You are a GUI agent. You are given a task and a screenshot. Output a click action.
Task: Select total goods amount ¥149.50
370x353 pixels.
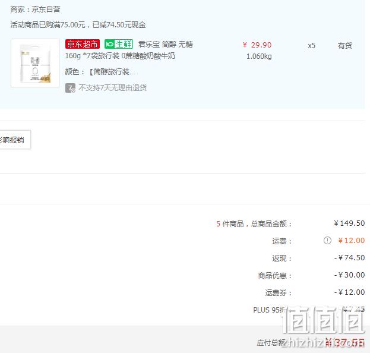[349, 223]
